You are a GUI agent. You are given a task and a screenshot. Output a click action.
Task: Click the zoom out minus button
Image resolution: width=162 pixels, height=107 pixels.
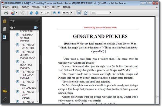point(54,13)
